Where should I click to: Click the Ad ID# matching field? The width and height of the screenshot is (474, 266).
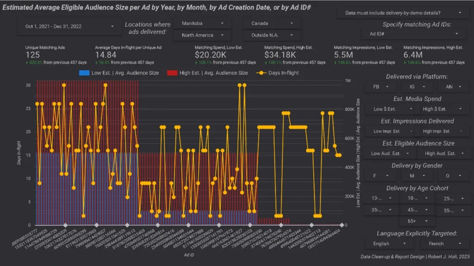coord(413,34)
